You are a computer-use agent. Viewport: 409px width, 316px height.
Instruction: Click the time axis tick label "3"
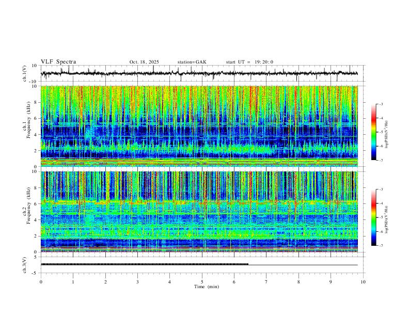137,282
